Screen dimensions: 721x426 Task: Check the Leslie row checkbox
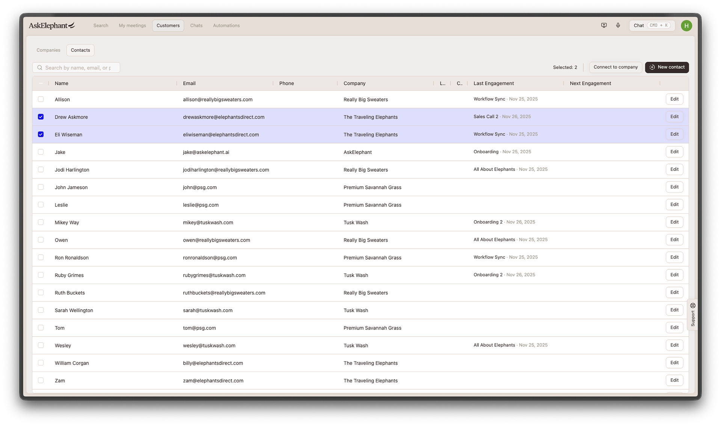(x=41, y=205)
